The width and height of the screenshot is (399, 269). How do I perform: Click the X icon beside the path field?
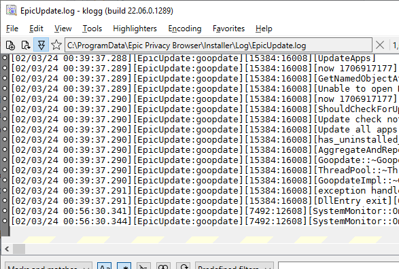(x=380, y=46)
